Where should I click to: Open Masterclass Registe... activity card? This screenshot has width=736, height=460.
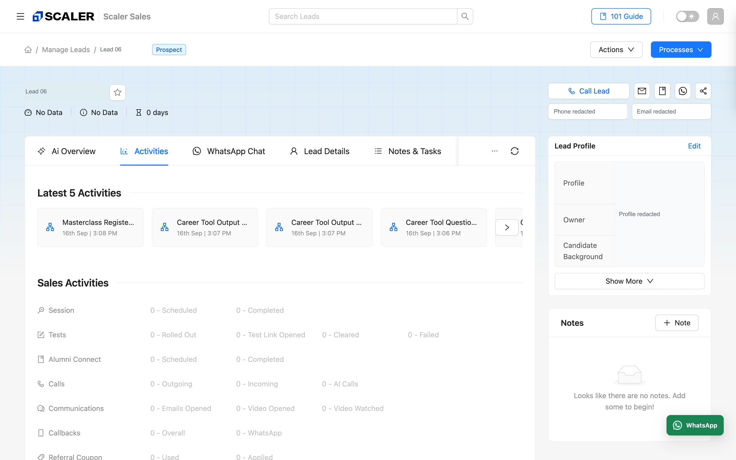(x=90, y=227)
